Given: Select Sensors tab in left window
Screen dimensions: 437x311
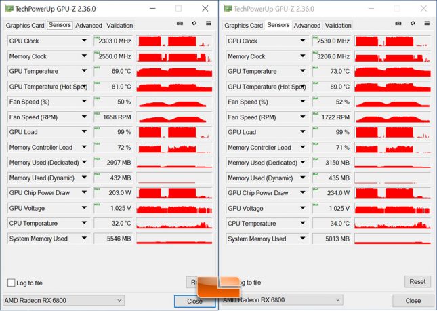Looking at the screenshot, I should coord(60,25).
